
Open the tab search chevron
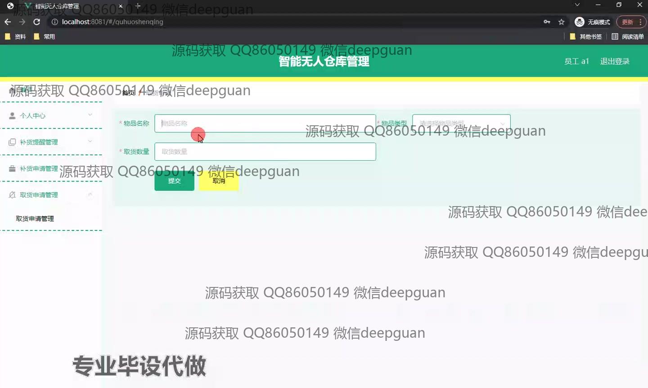[577, 5]
